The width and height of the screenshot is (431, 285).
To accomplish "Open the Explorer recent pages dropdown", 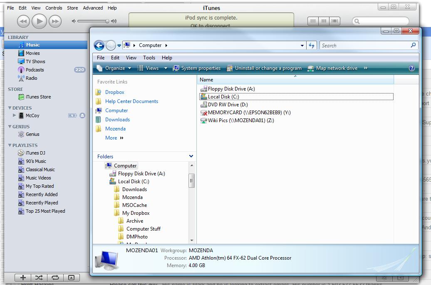I will [x=119, y=46].
